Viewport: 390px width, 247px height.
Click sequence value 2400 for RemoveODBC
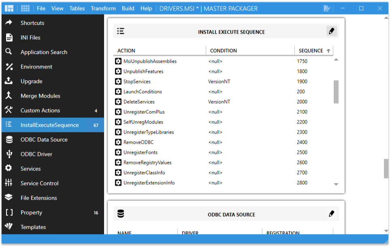click(x=302, y=142)
